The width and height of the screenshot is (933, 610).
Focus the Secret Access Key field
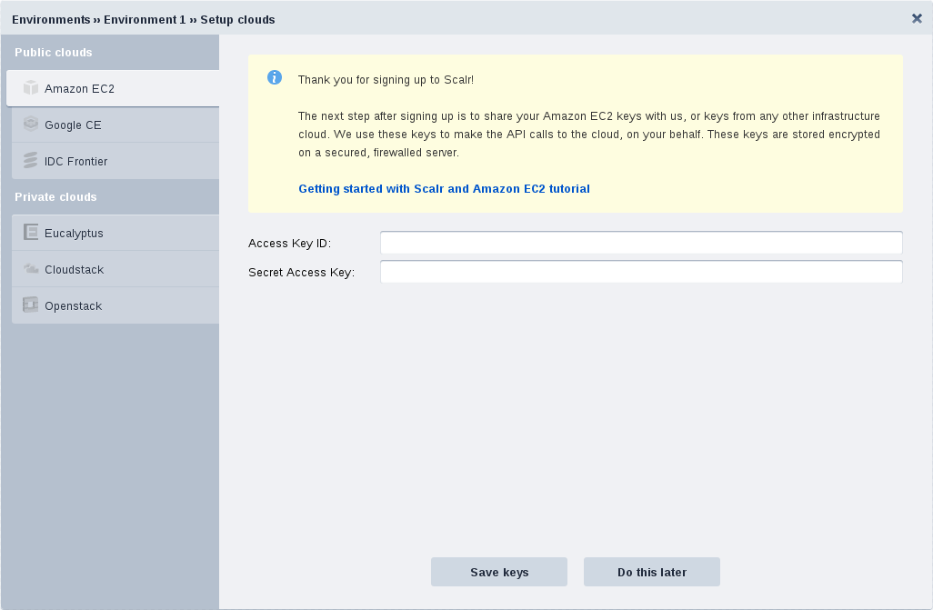641,272
